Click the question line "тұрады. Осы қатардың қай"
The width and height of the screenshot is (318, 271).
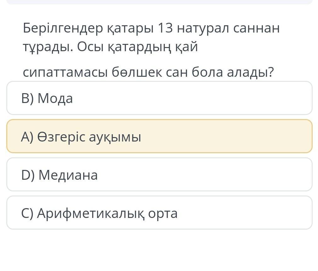tap(110, 47)
